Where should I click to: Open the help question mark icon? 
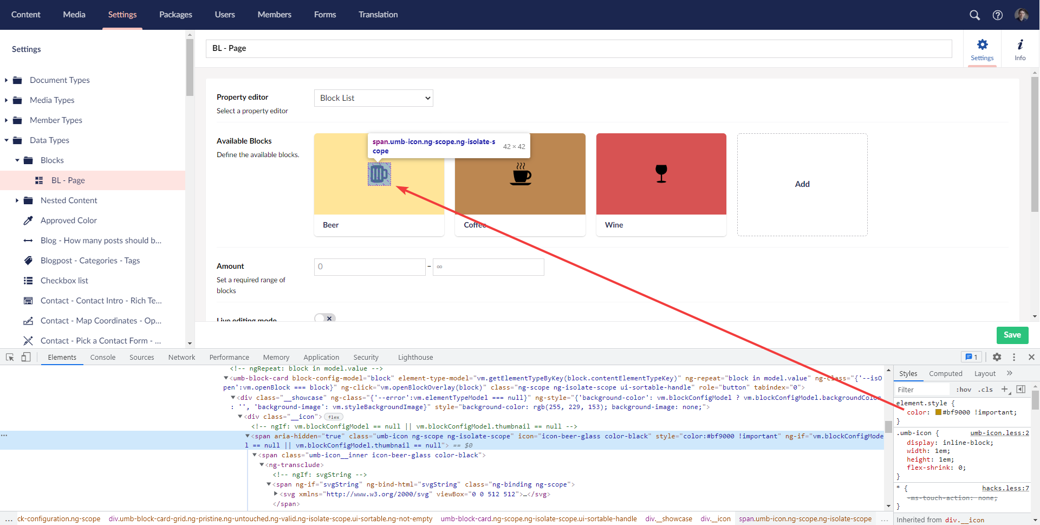(997, 15)
